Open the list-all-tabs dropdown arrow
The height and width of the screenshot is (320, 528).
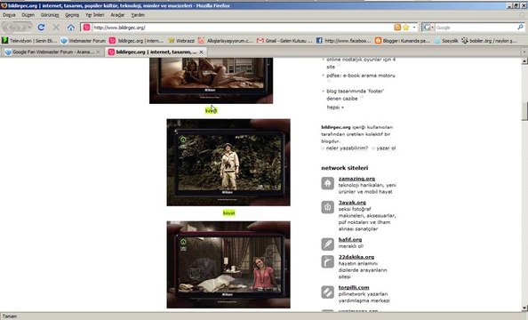(524, 52)
